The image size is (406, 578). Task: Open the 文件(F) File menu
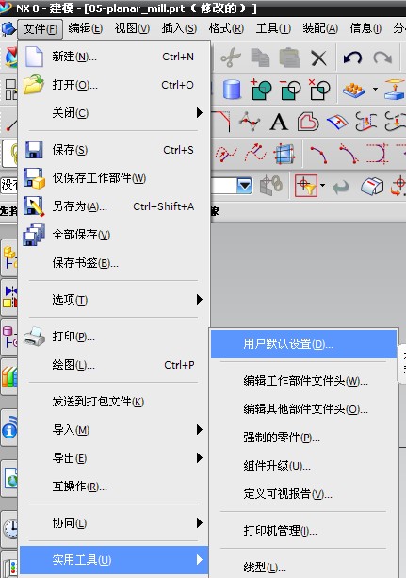[x=40, y=28]
